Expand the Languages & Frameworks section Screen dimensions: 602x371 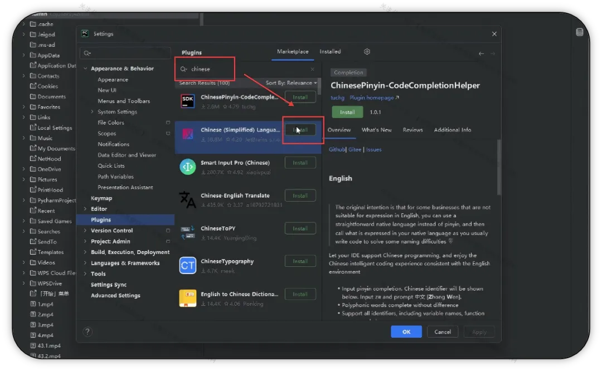point(85,263)
